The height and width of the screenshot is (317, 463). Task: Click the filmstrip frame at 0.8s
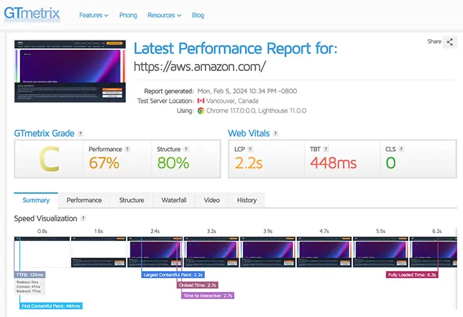[x=42, y=252]
